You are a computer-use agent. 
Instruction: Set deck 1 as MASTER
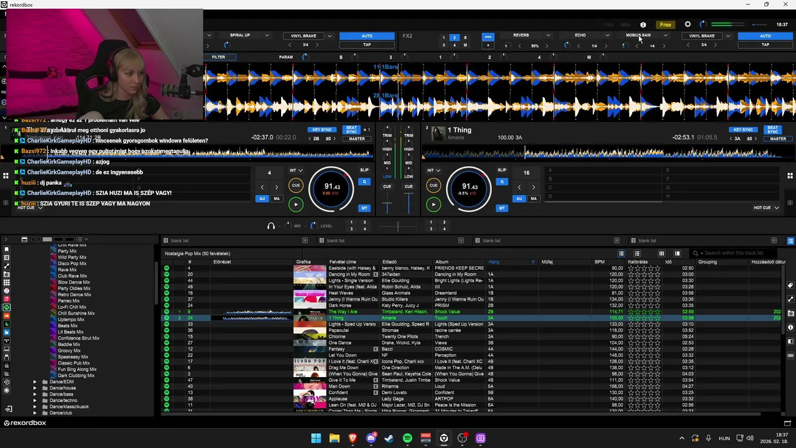(x=356, y=139)
